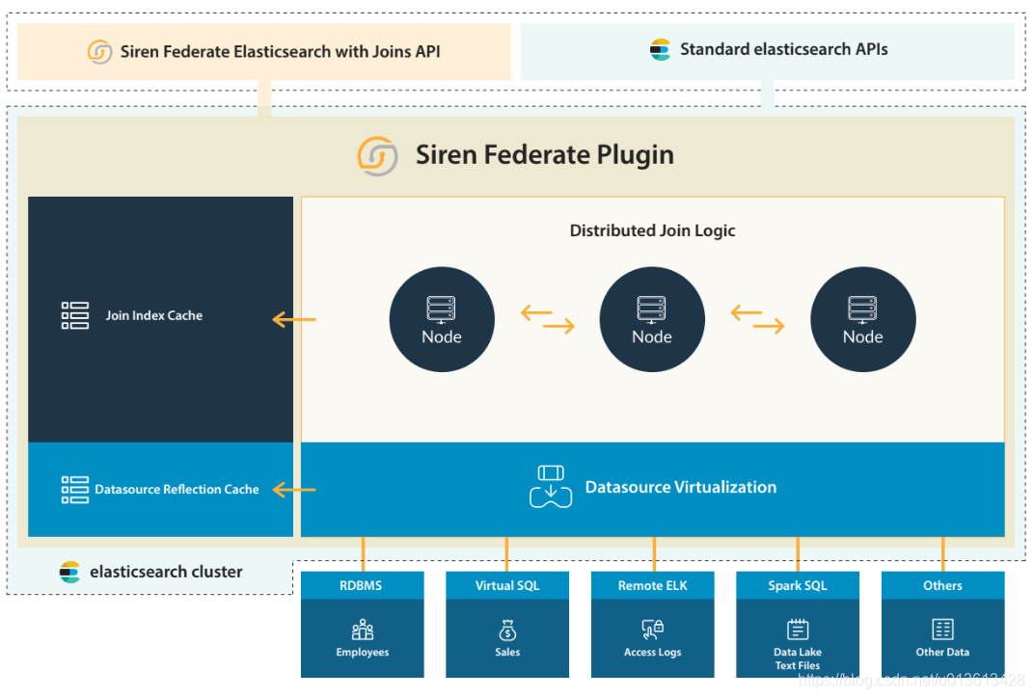Click the Access Logs label
This screenshot has width=1034, height=698.
(653, 652)
